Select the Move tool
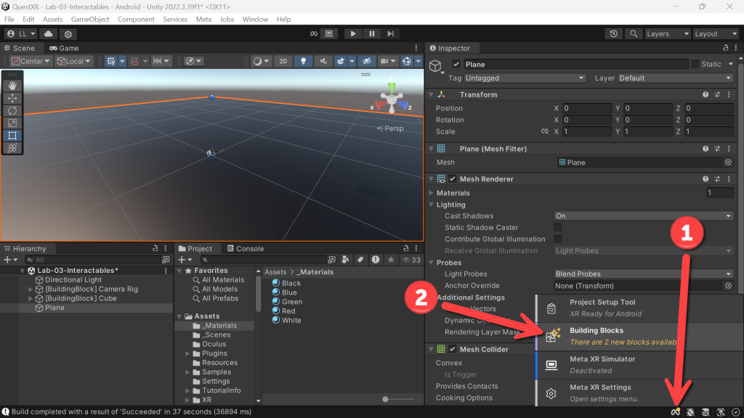 pyautogui.click(x=12, y=98)
